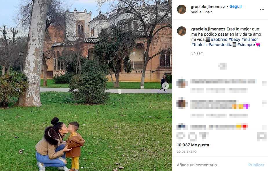This screenshot has width=268, height=171.
Task: Tap the blurred comment bubble icon
Action: coord(192,137)
